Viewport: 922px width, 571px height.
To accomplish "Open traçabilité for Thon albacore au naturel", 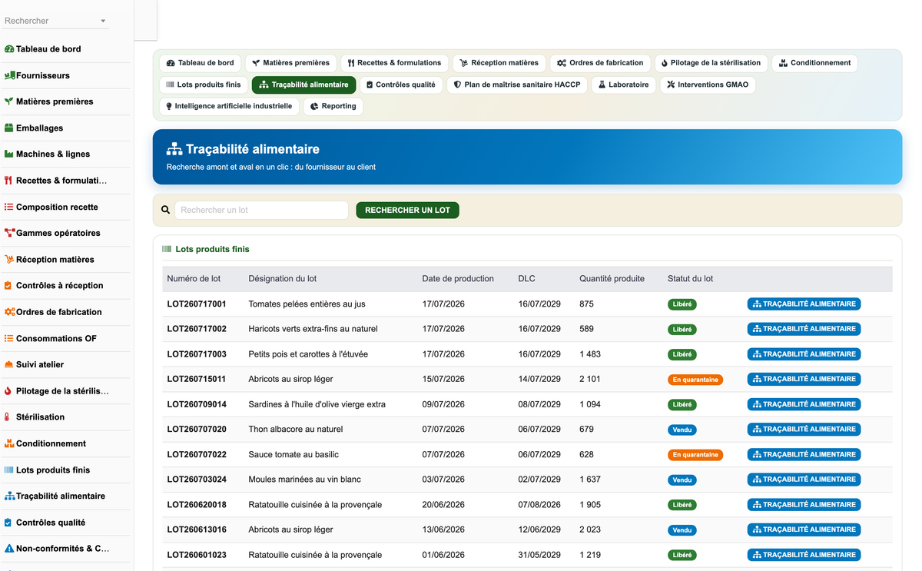I will [x=804, y=430].
